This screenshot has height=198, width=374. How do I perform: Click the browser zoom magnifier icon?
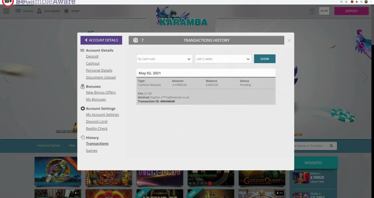(x=342, y=2)
